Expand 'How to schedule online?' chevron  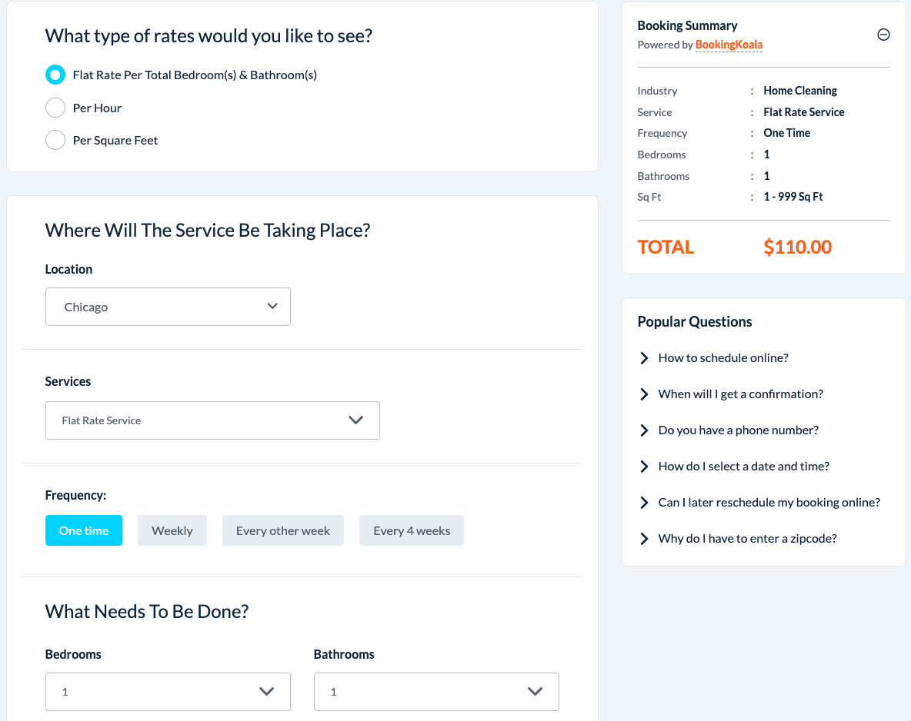(x=644, y=358)
